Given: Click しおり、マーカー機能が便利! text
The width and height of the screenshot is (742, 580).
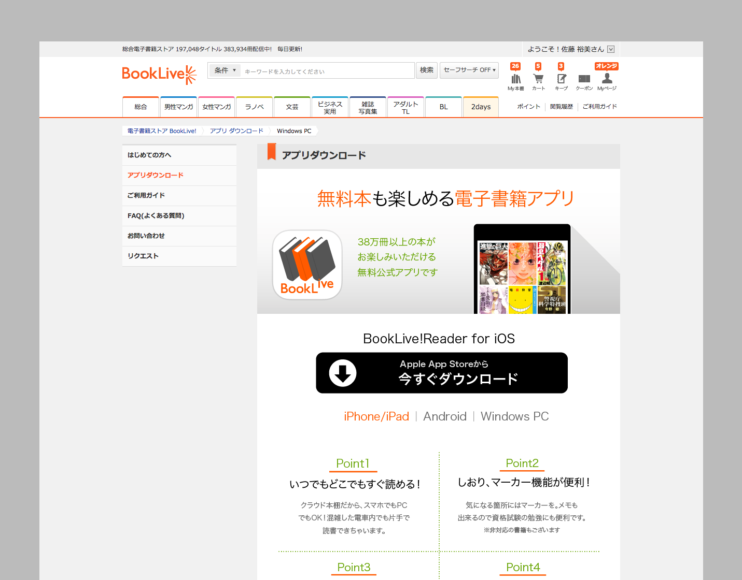Looking at the screenshot, I should pos(524,483).
